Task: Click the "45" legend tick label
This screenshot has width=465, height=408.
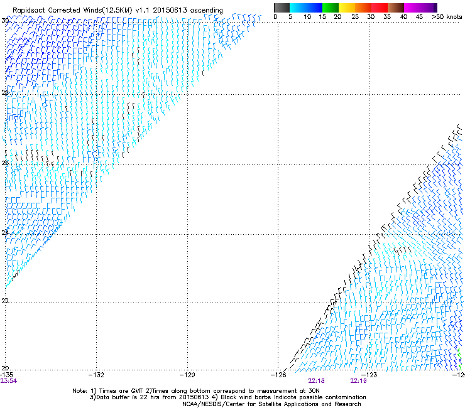Action: (x=419, y=17)
